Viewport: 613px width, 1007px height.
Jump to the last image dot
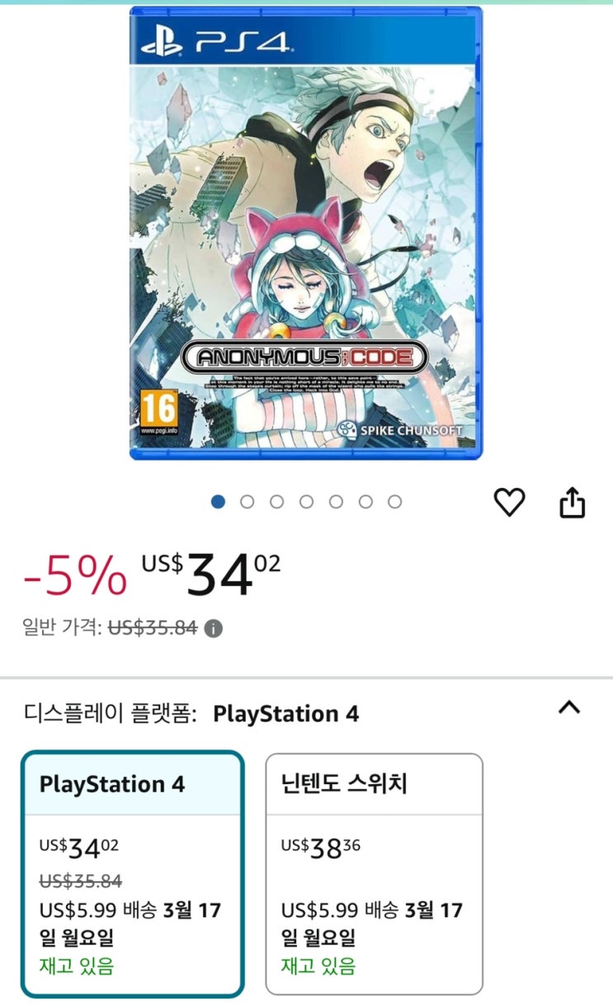395,502
